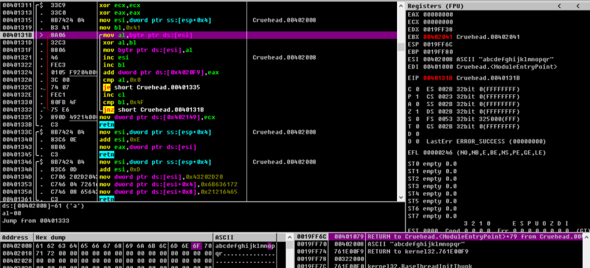Select highlighted 'mov al,byte ptr ds:[esi]' line
The width and height of the screenshot is (590, 268).
tap(199, 35)
